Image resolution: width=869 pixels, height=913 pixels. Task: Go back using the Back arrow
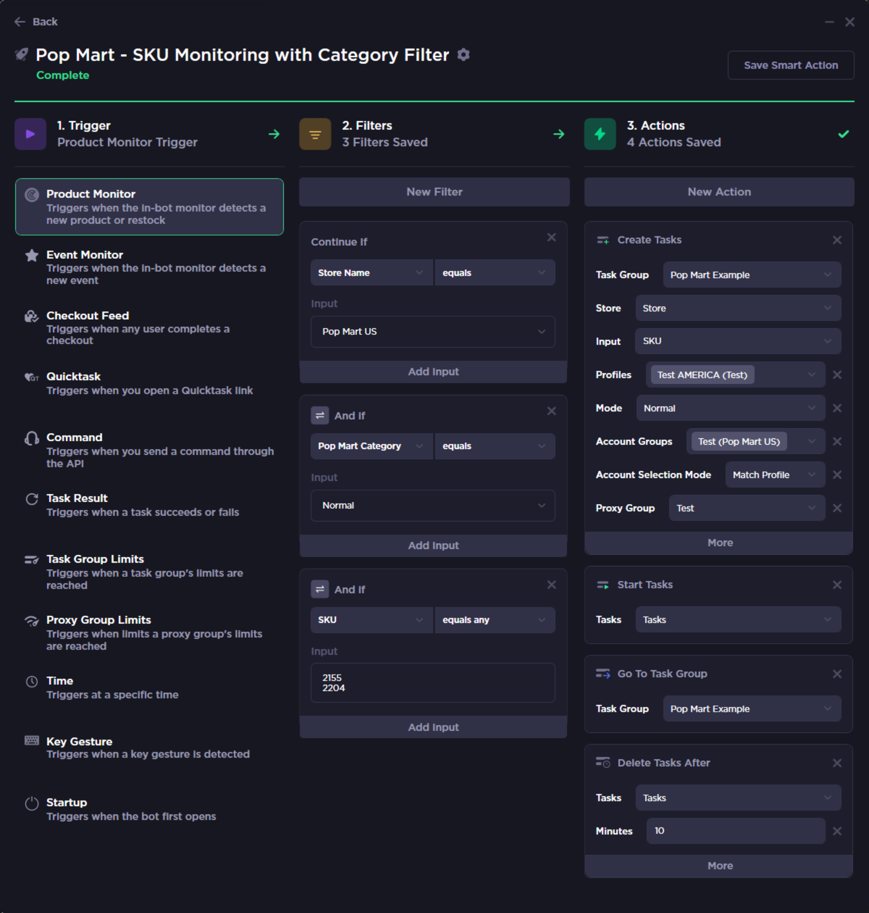click(36, 22)
